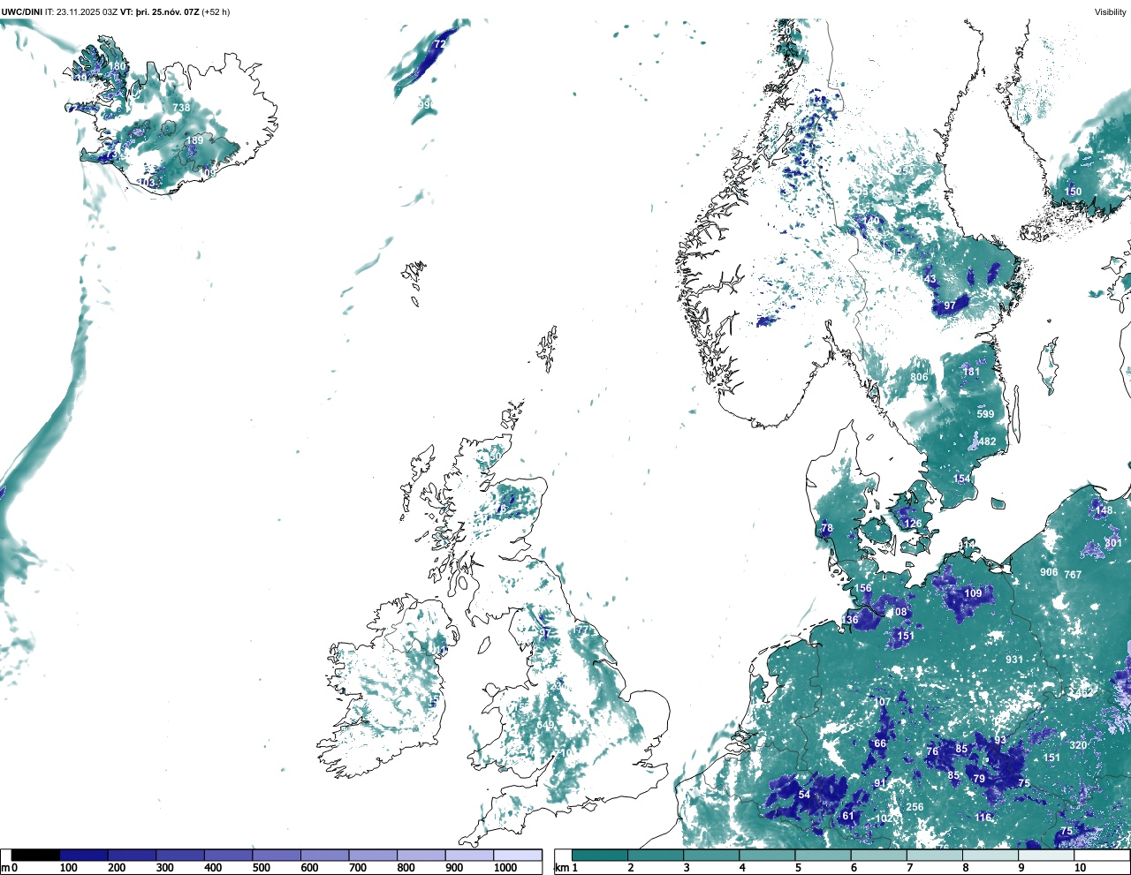Click the '738' value over Iceland
Screen dimensions: 1131x875
tap(181, 108)
